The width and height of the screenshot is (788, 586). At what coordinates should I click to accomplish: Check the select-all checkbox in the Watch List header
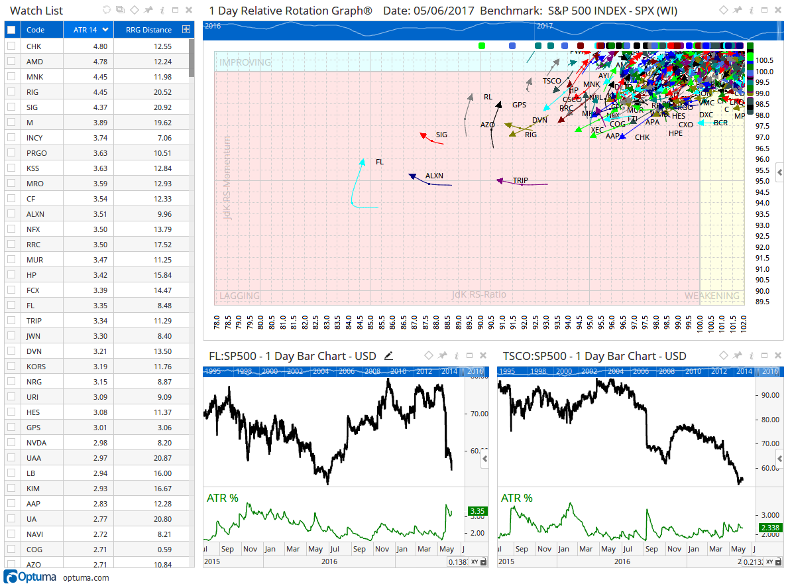click(10, 29)
